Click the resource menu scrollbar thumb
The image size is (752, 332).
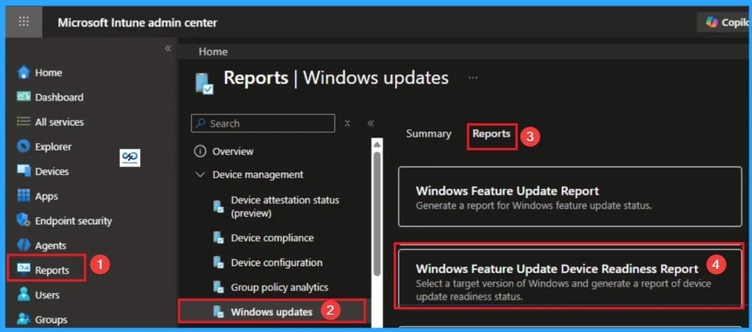click(377, 214)
